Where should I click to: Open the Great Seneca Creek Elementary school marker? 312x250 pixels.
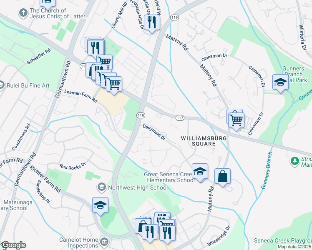point(200,172)
